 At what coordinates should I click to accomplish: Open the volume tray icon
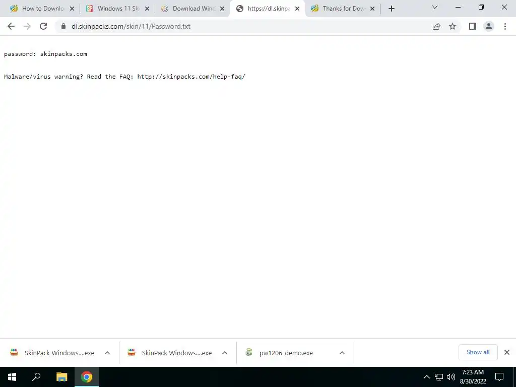tap(451, 377)
